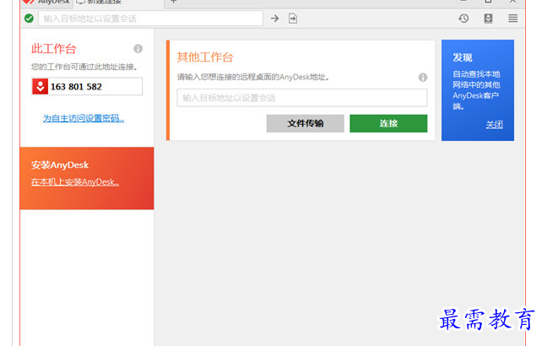The height and width of the screenshot is (346, 542).
Task: Open the session history clock icon
Action: coord(463,19)
